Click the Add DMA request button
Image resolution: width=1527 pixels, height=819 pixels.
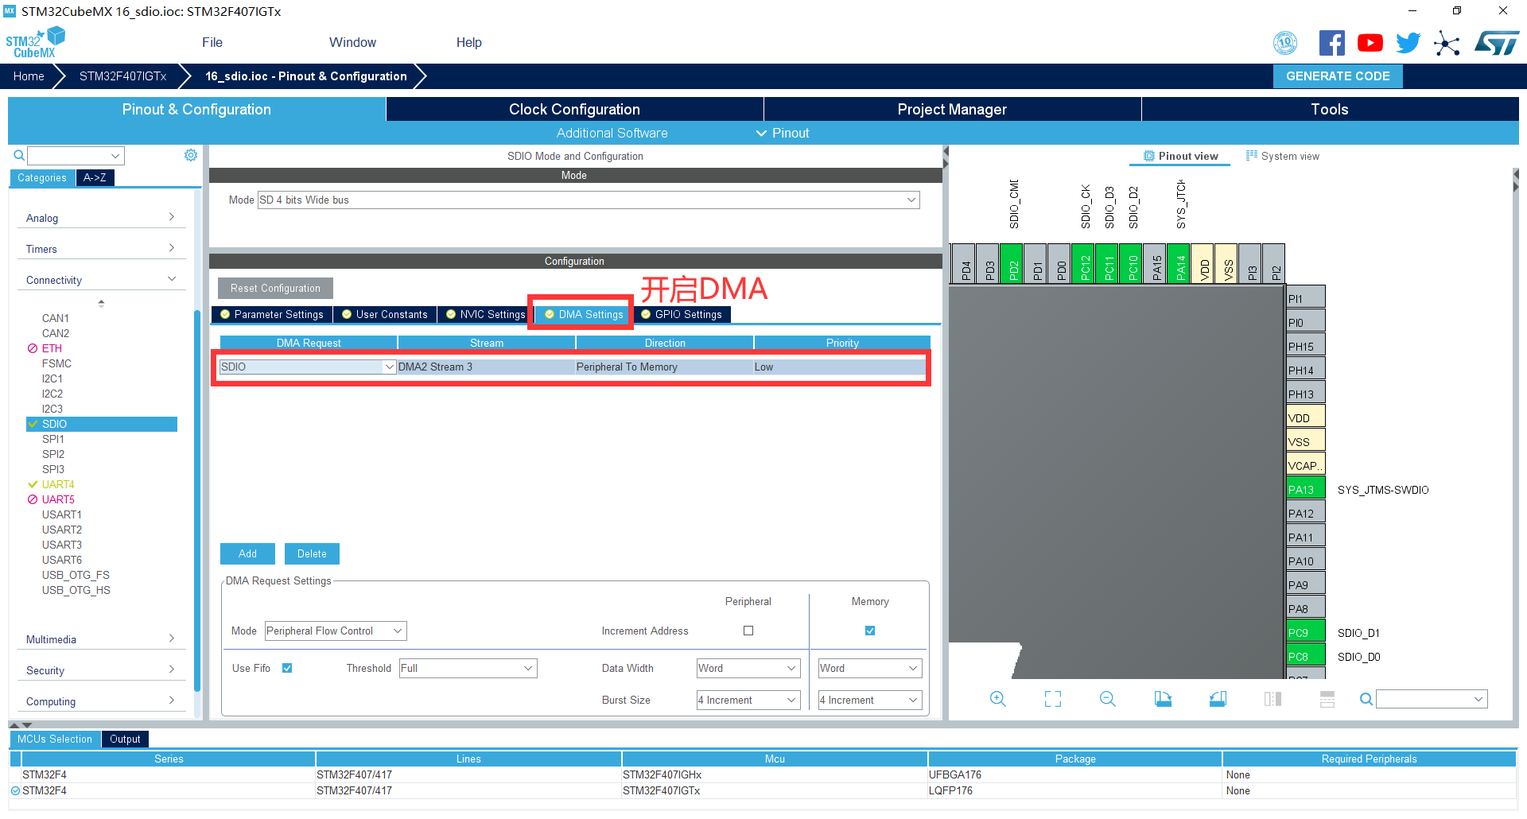[247, 553]
